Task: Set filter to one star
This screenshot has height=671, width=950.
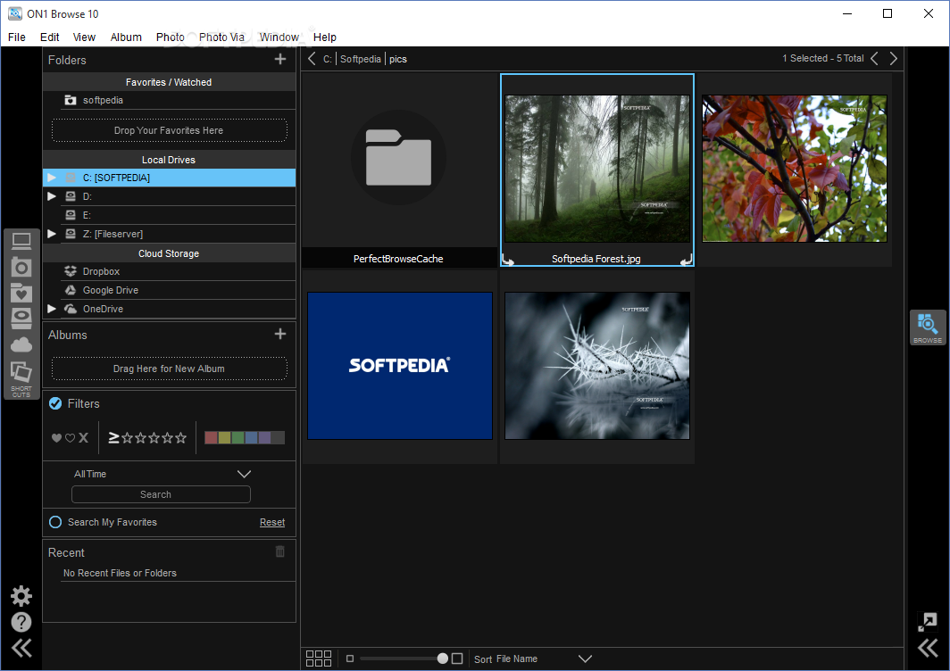Action: (127, 438)
